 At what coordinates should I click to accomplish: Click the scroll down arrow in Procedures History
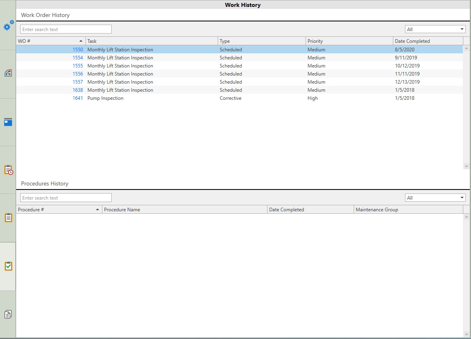click(466, 335)
